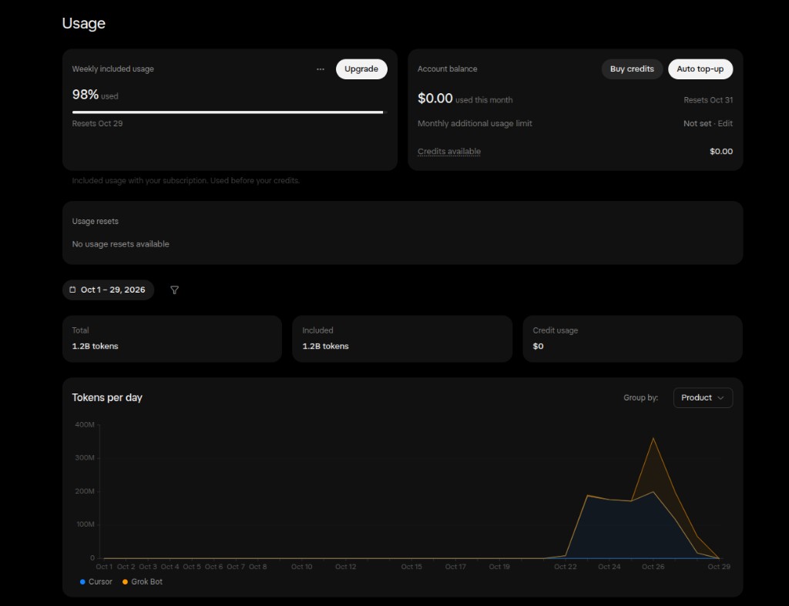Click the Oct 26 peak on the chart
The height and width of the screenshot is (606, 789).
(653, 439)
